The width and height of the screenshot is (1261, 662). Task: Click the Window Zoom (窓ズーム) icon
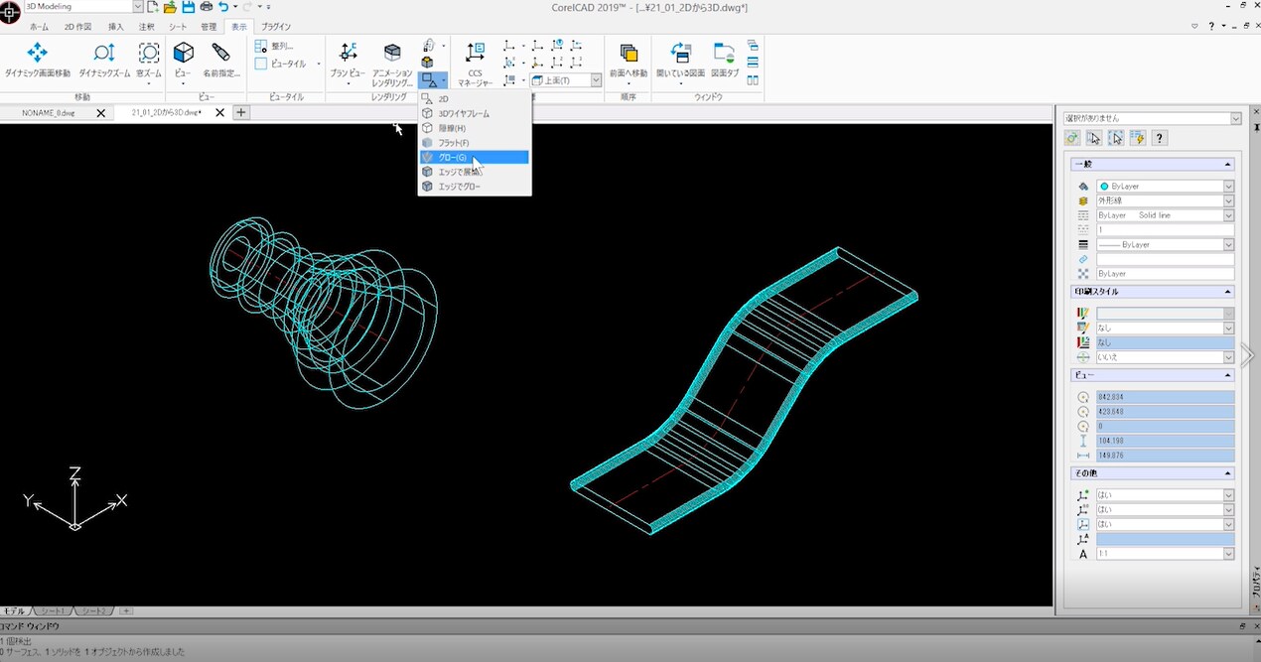(149, 53)
